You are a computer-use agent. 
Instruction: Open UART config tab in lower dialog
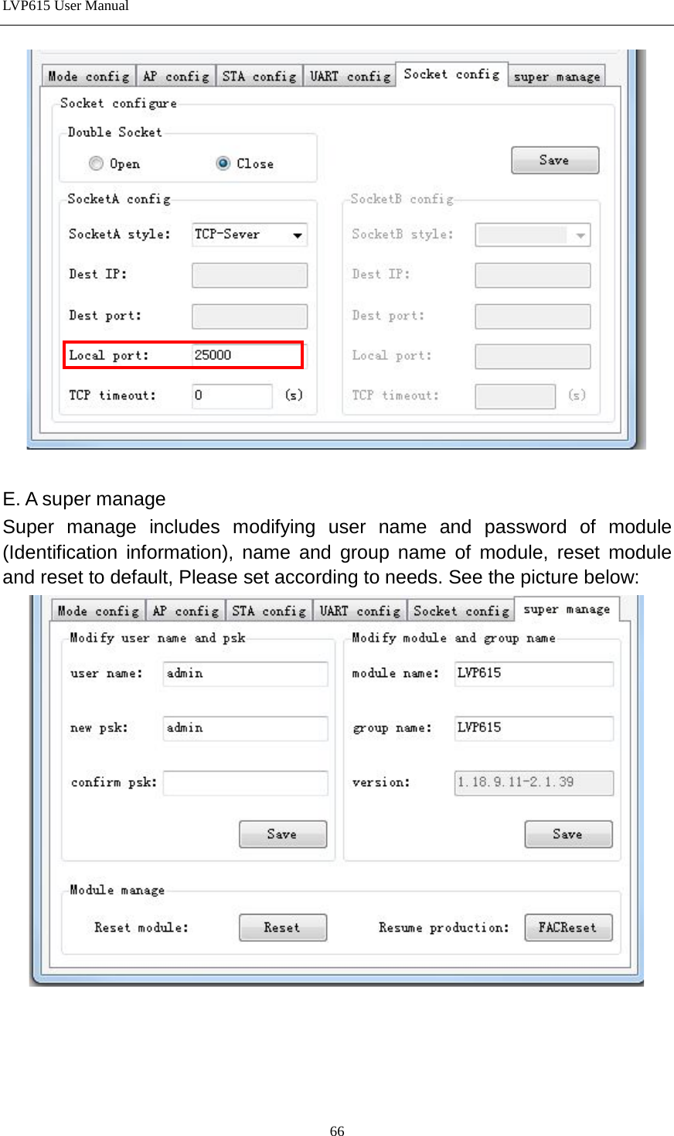[x=359, y=611]
